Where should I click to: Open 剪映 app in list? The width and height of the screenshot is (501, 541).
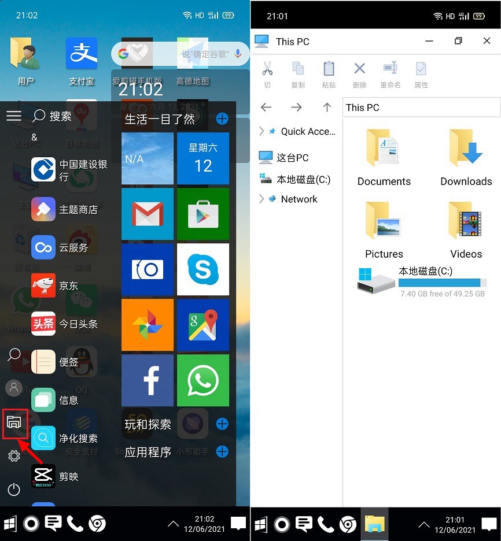(x=55, y=476)
